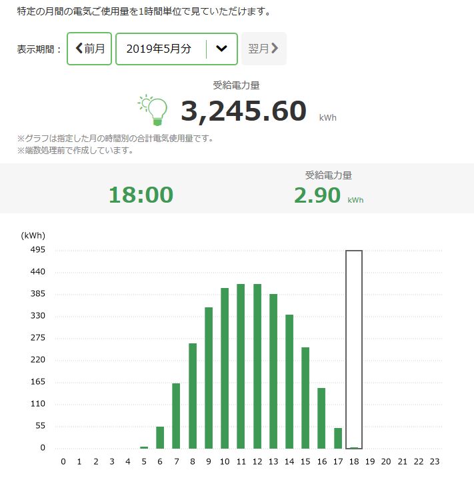
Task: Click the 330 y-axis label
Action: pos(38,315)
